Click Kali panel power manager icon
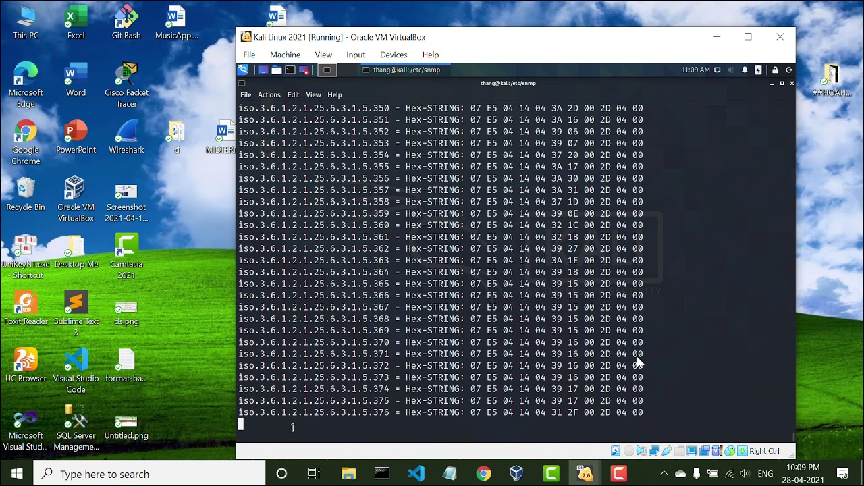The height and width of the screenshot is (486, 864). [758, 70]
